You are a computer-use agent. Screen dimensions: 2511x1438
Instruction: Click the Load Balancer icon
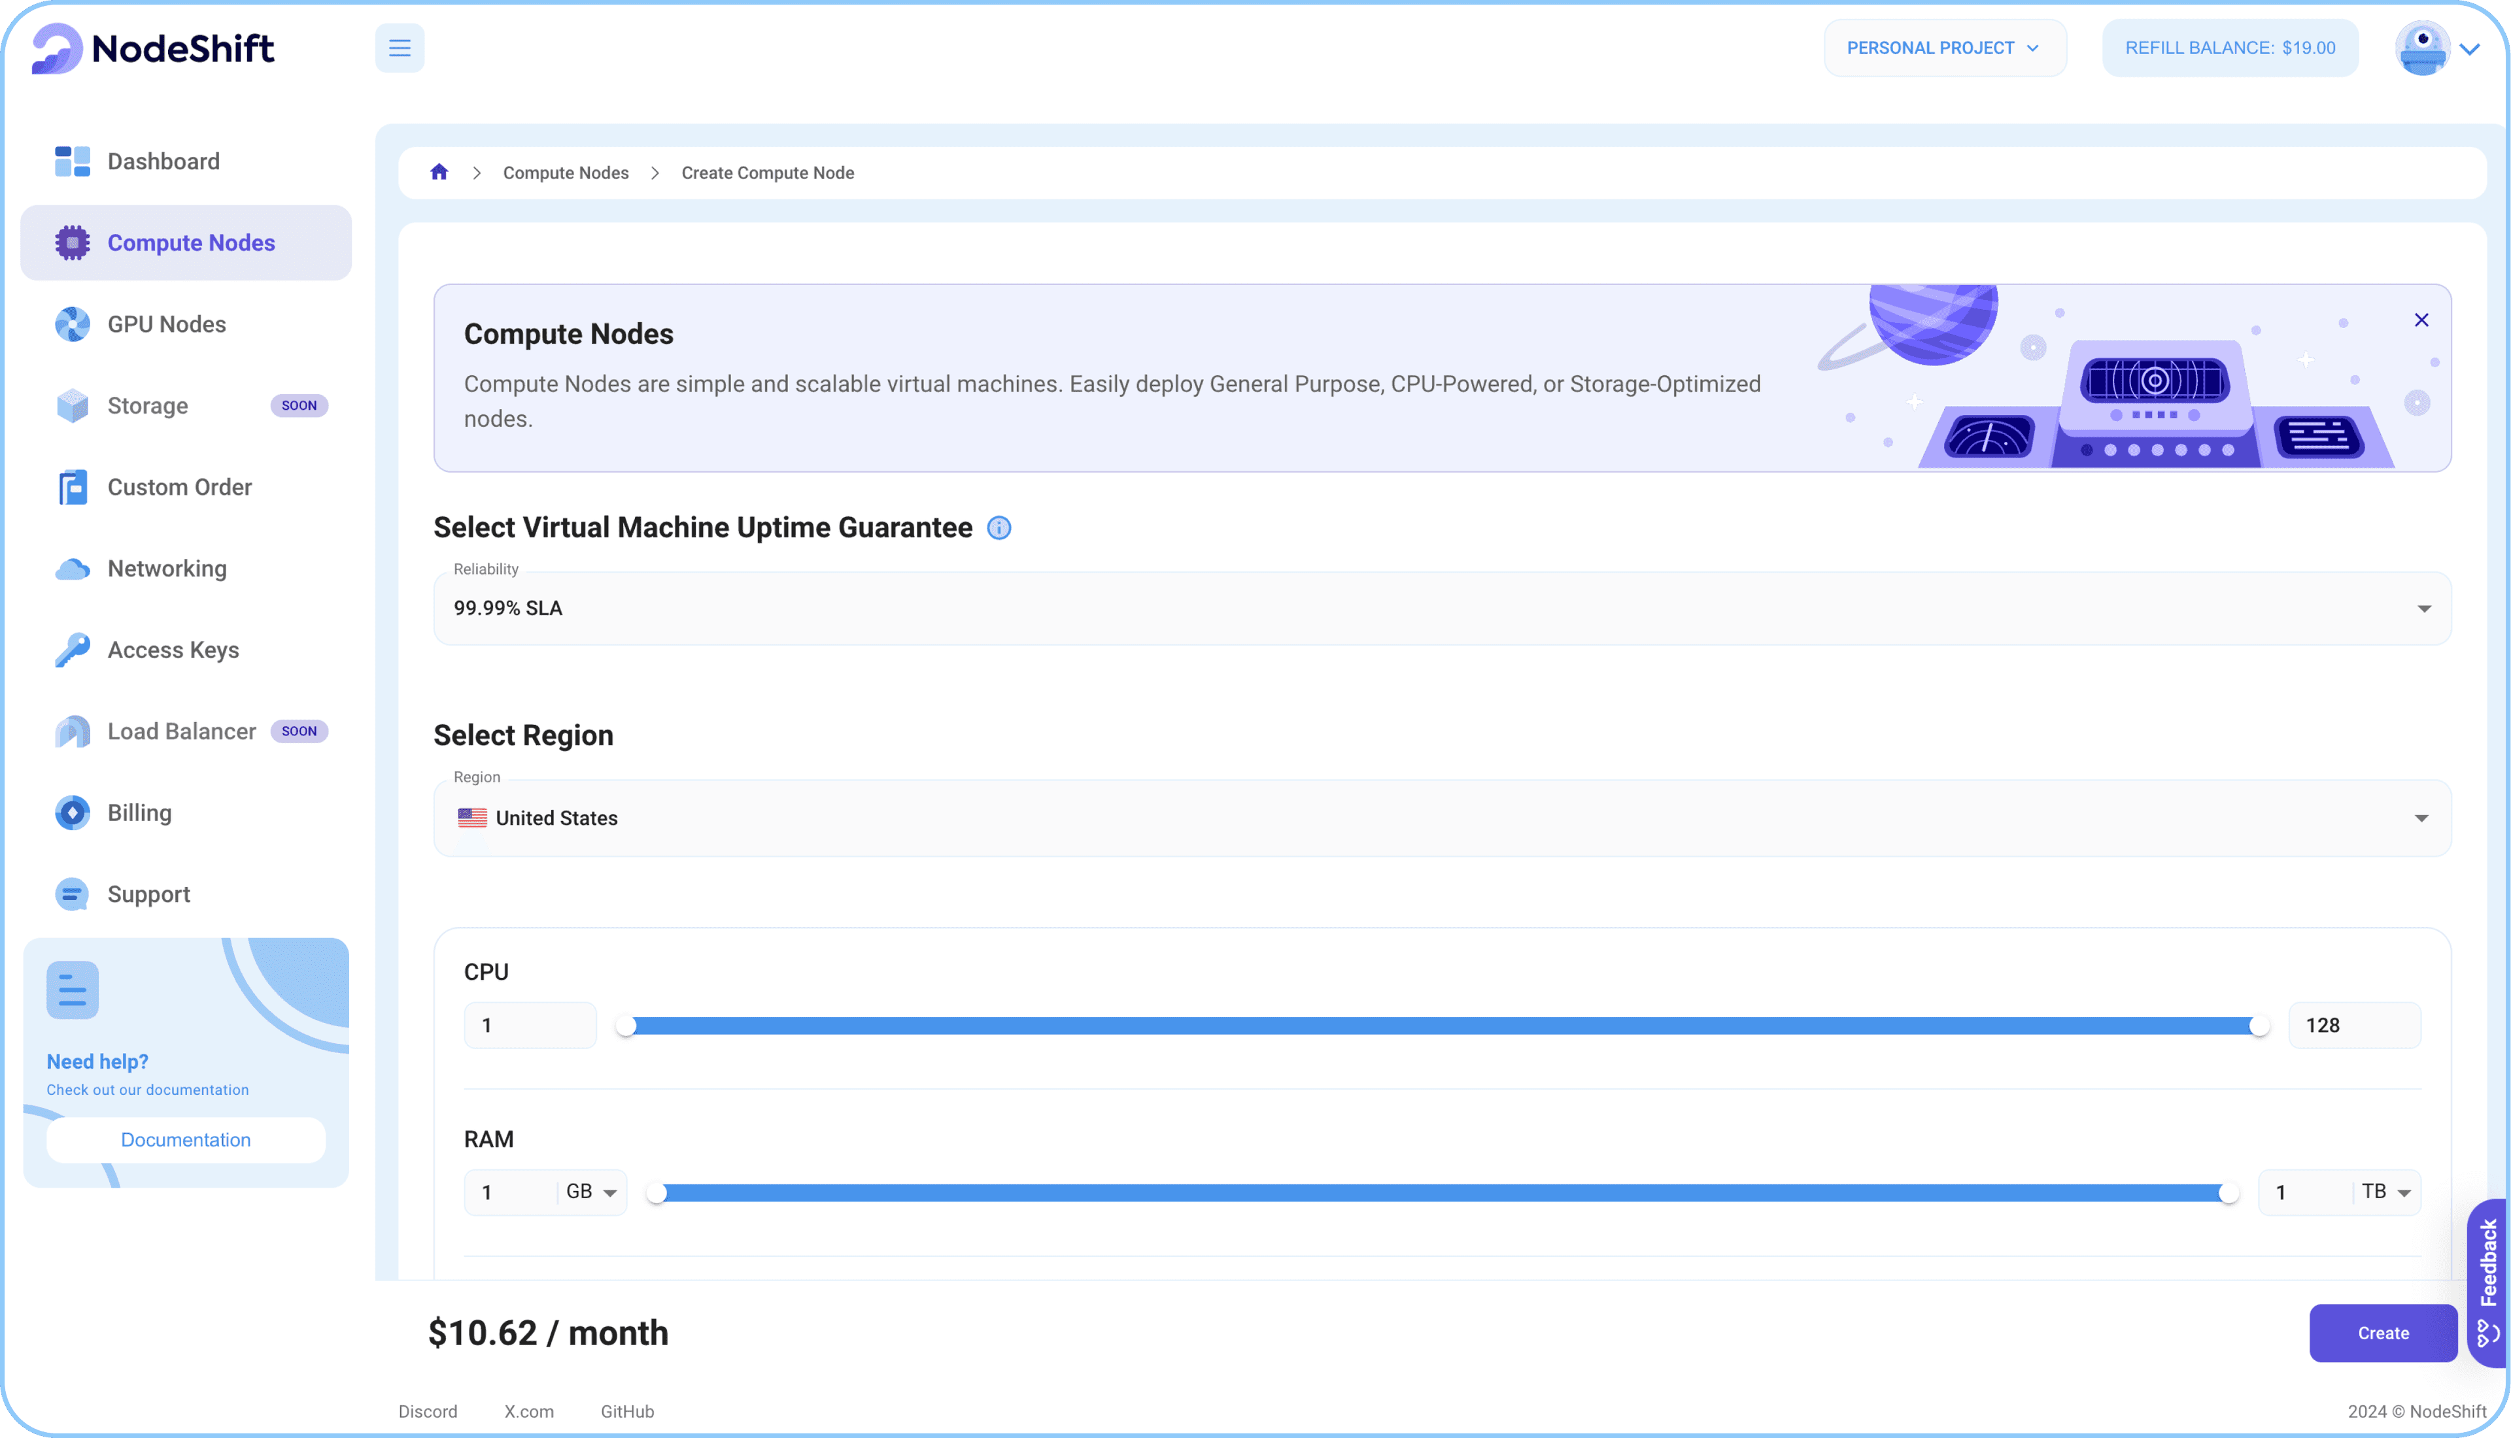(72, 732)
